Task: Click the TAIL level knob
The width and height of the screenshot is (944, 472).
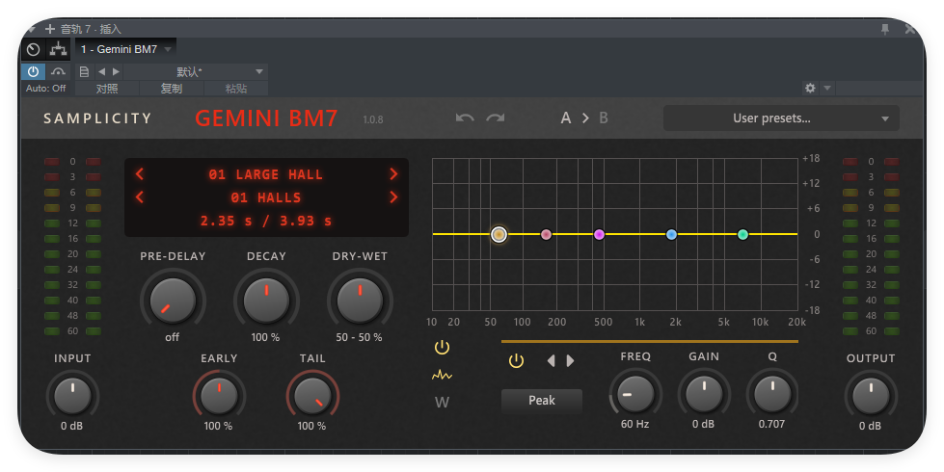Action: (x=312, y=396)
